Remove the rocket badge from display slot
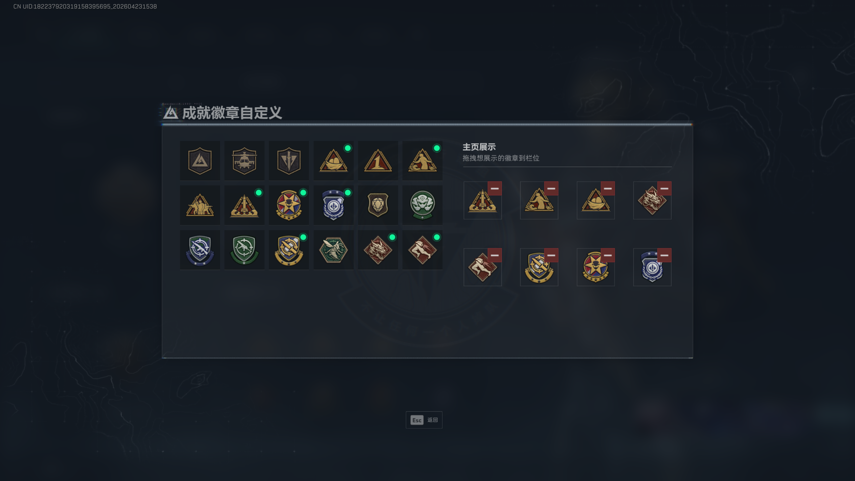Screen dimensions: 855x481 click(495, 188)
